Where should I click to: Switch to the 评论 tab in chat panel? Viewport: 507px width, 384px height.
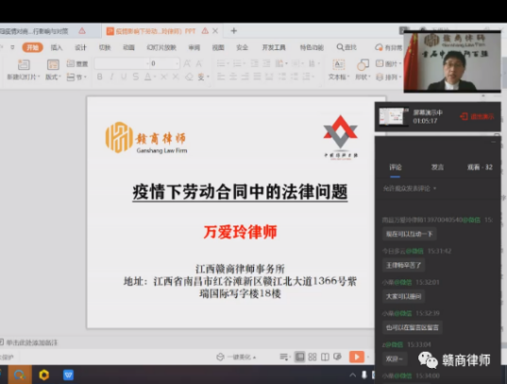(x=396, y=167)
